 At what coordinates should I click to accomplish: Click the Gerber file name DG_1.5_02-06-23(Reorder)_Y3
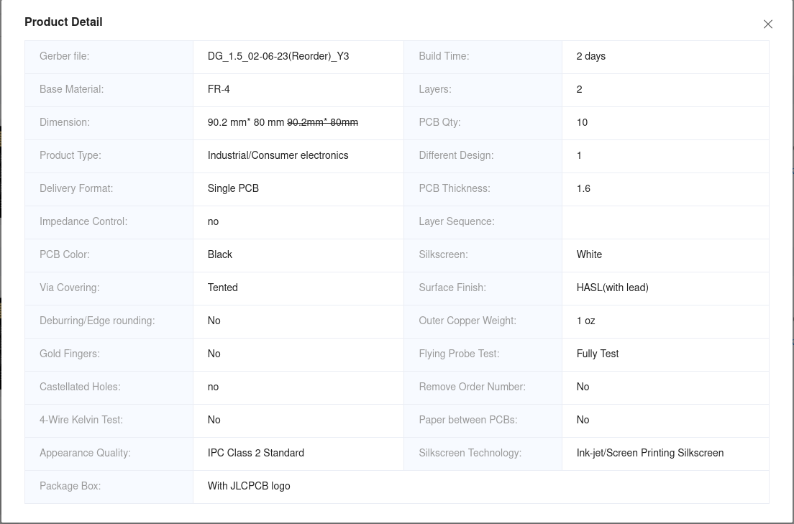[278, 56]
